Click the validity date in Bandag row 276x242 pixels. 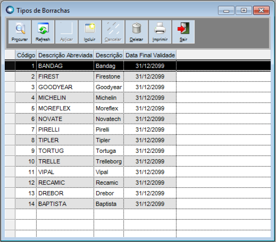tap(150, 66)
